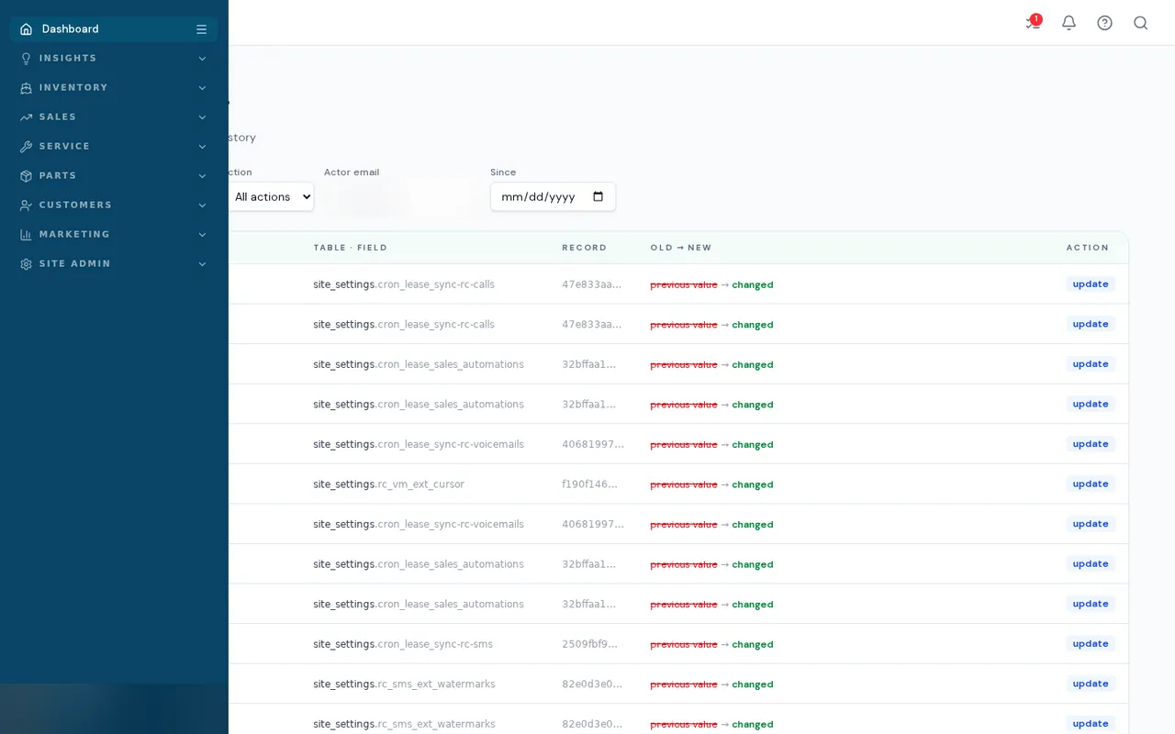Focus the Actor email input field

(x=401, y=196)
